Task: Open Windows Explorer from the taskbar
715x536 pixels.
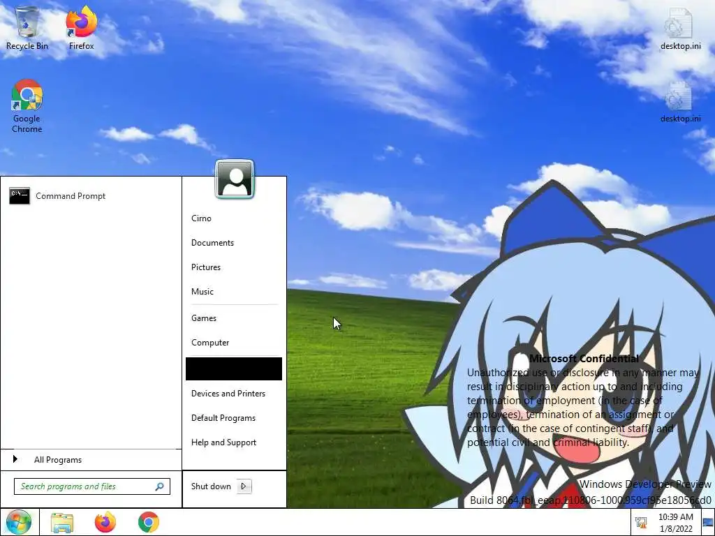Action: click(62, 522)
